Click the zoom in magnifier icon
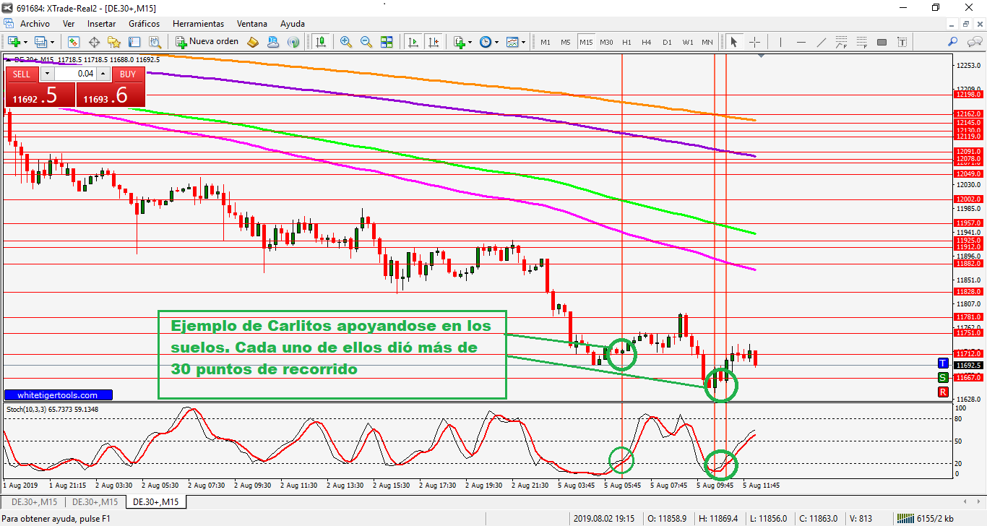The width and height of the screenshot is (987, 526). coord(346,42)
